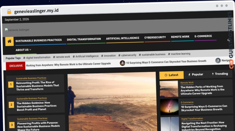
Task: Click the #machine learning tag
Action: [x=179, y=54]
